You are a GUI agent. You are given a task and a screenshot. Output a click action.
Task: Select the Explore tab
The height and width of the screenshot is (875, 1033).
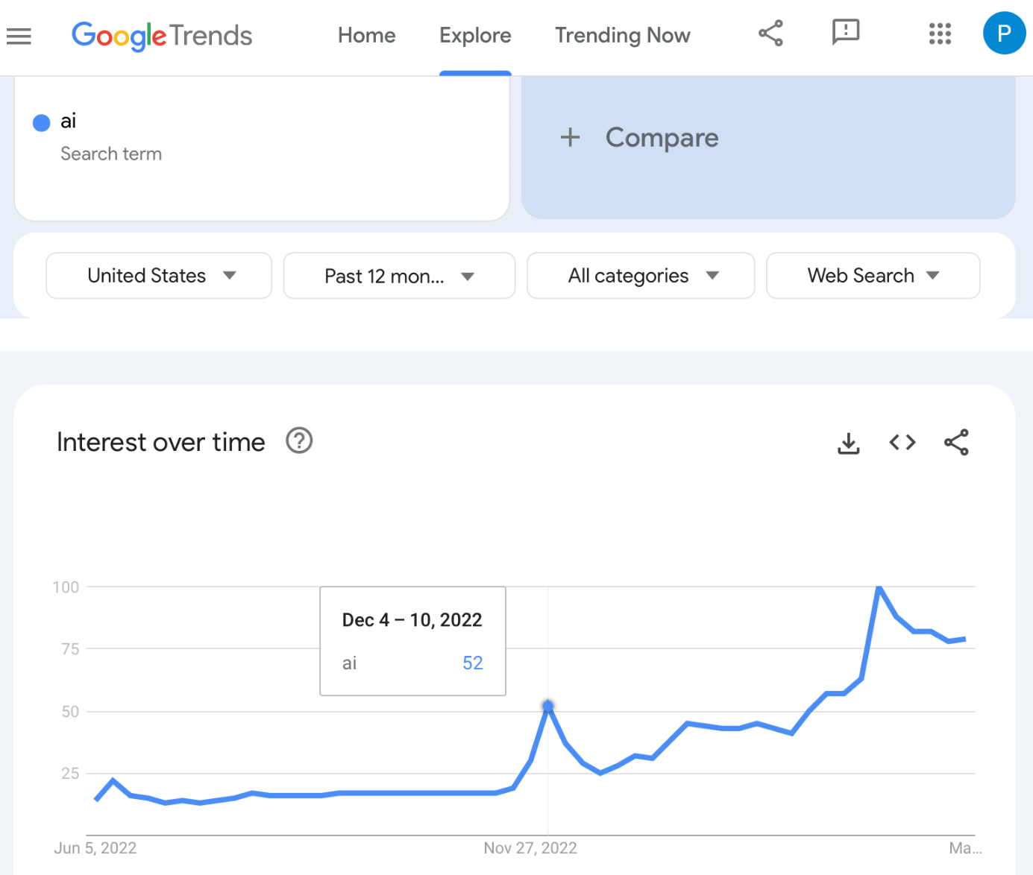point(475,36)
